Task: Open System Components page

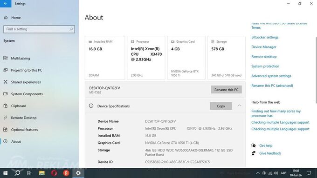Action: tap(27, 94)
